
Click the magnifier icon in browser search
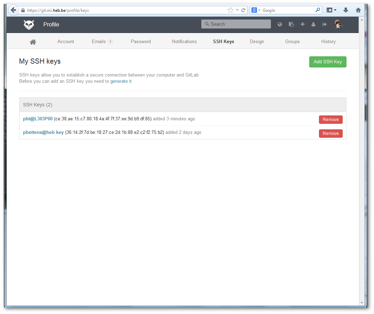pyautogui.click(x=318, y=10)
